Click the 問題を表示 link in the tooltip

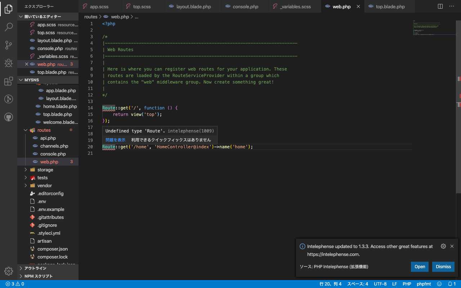(x=116, y=140)
